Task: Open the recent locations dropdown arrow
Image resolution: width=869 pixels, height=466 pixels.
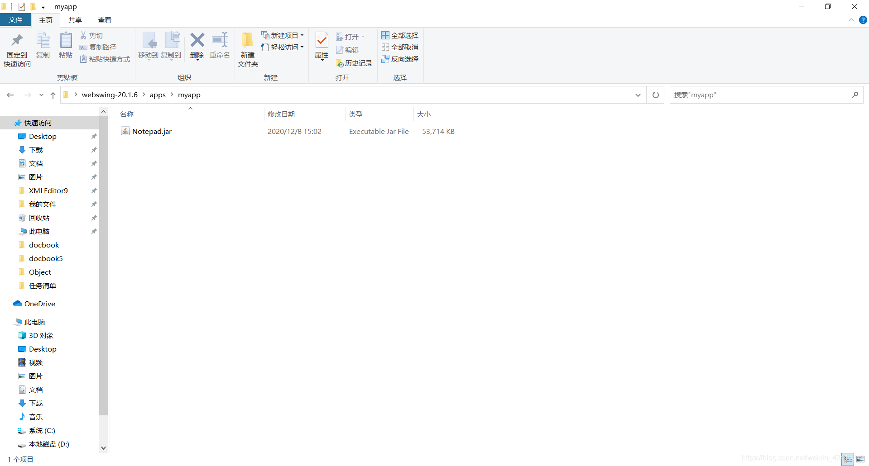Action: [x=41, y=95]
